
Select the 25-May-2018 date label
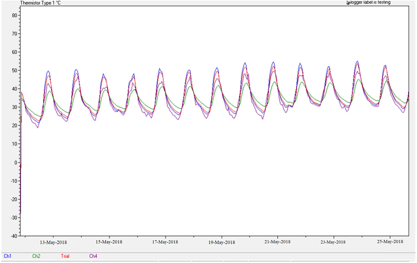click(x=390, y=242)
